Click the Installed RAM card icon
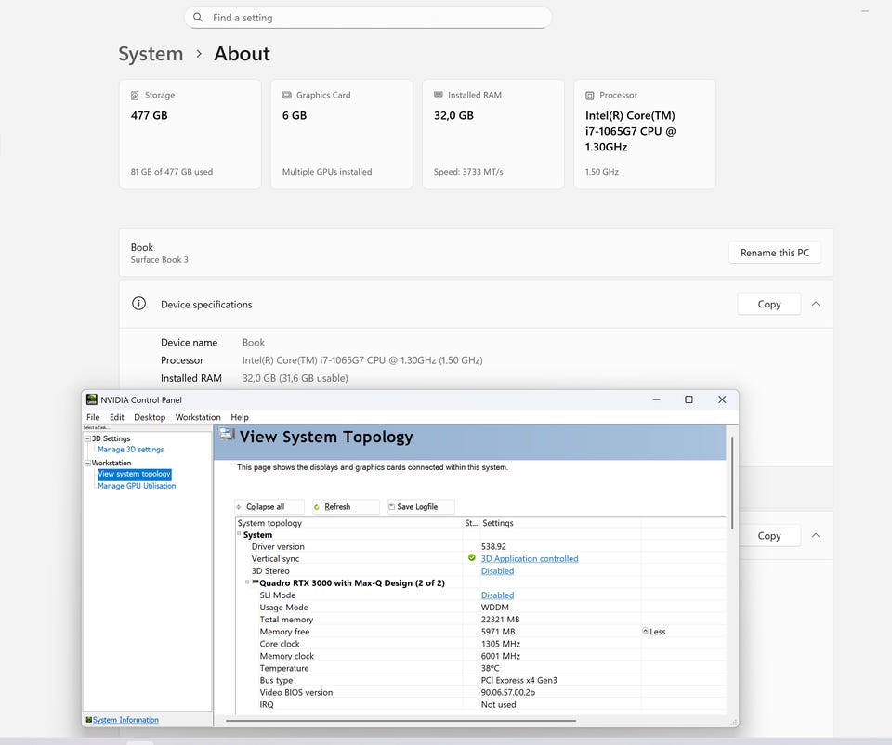Screen dimensions: 892x745 pos(438,95)
